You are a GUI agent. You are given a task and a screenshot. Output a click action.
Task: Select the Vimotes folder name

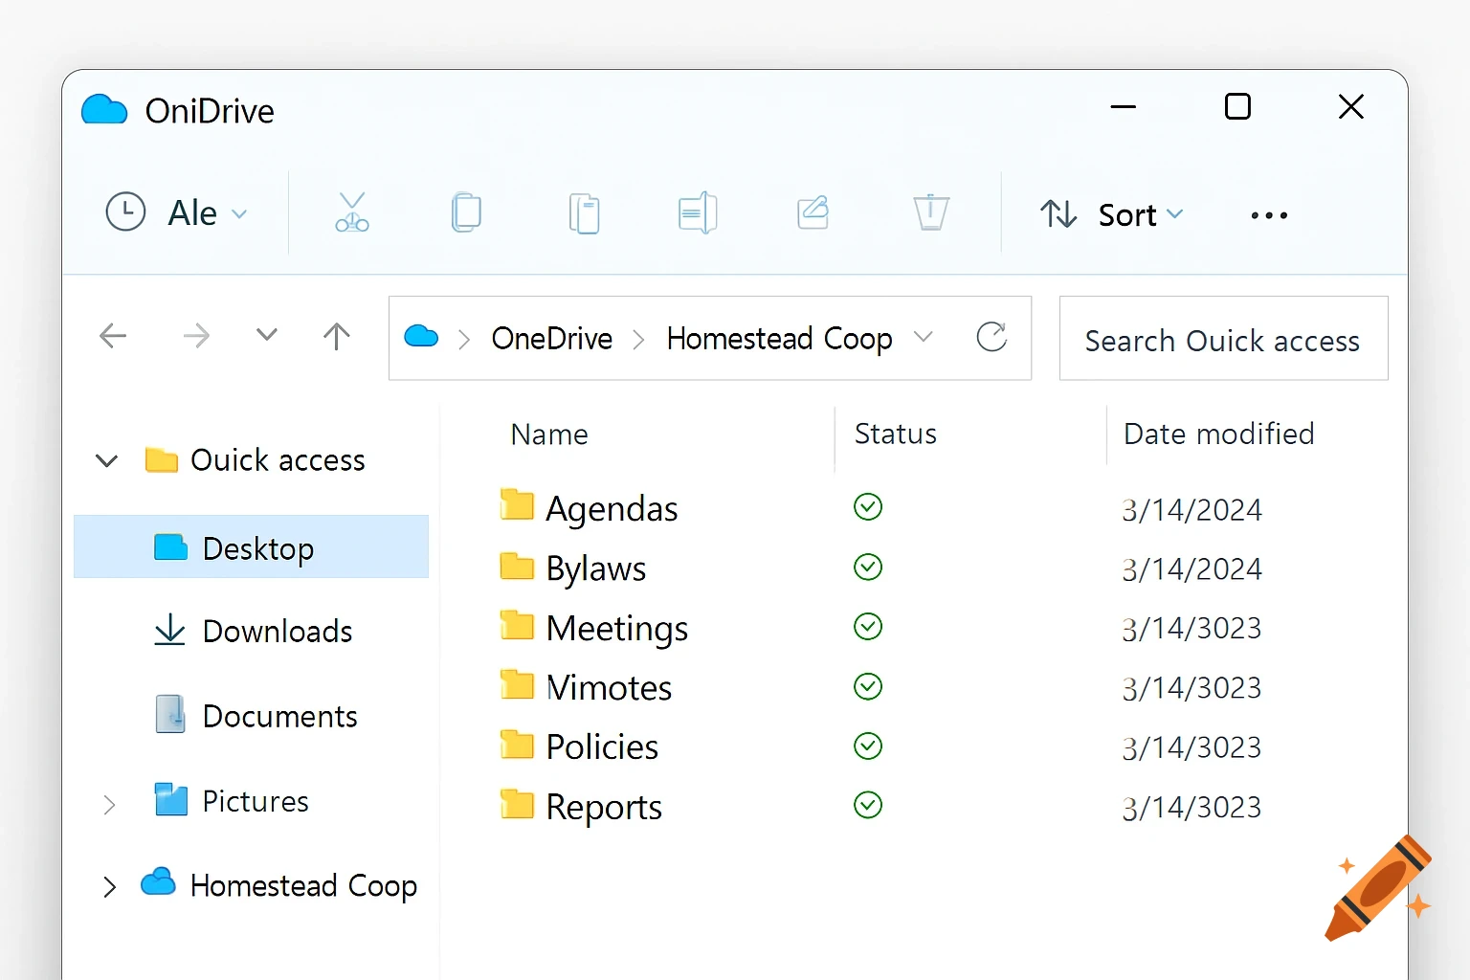609,688
